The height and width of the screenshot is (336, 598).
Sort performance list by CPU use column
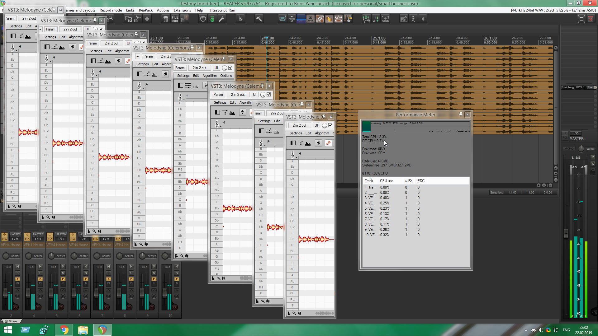[387, 181]
